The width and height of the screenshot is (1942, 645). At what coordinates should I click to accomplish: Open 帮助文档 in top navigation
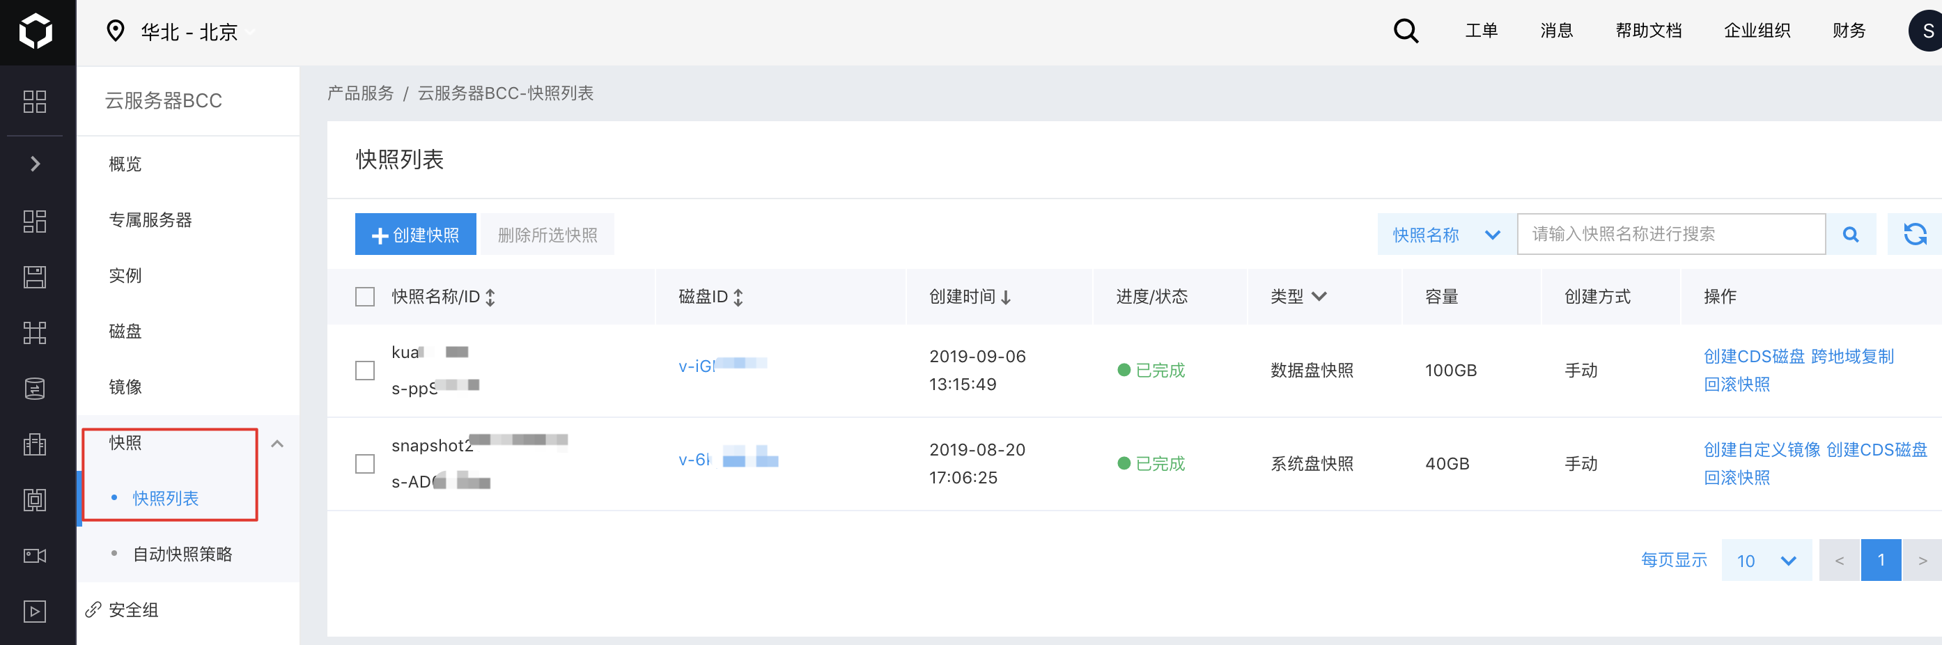(x=1649, y=31)
